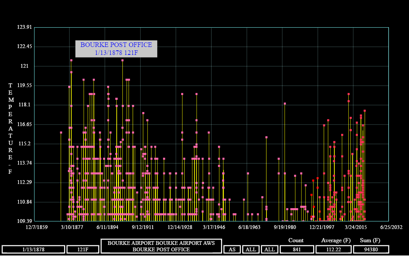Click the Sum value 94380
This screenshot has width=409, height=257.
[371, 249]
